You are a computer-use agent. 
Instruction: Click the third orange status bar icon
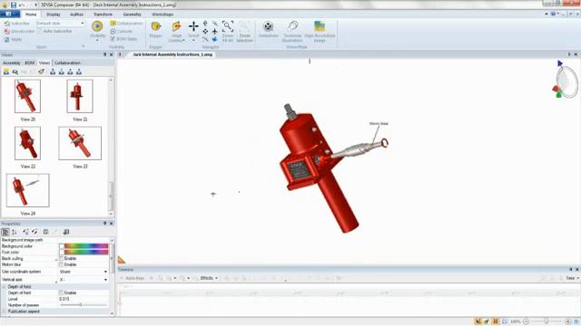coord(496,321)
